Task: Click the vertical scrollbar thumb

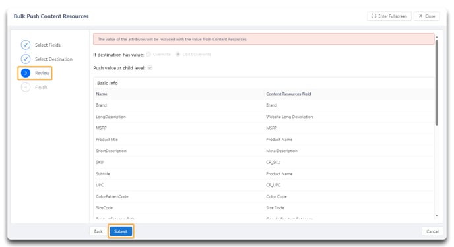Action: coord(437,82)
